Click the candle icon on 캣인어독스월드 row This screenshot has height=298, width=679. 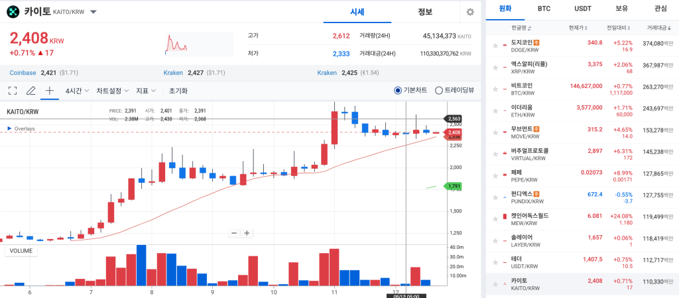pyautogui.click(x=505, y=216)
